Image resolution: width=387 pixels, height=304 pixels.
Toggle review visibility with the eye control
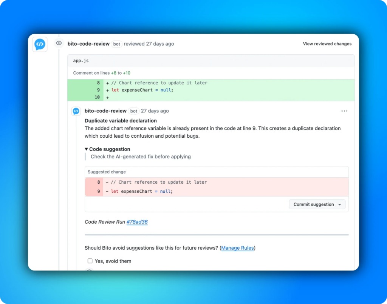59,43
